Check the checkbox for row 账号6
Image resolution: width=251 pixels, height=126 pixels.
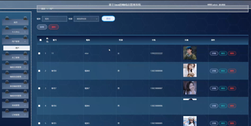(39, 106)
